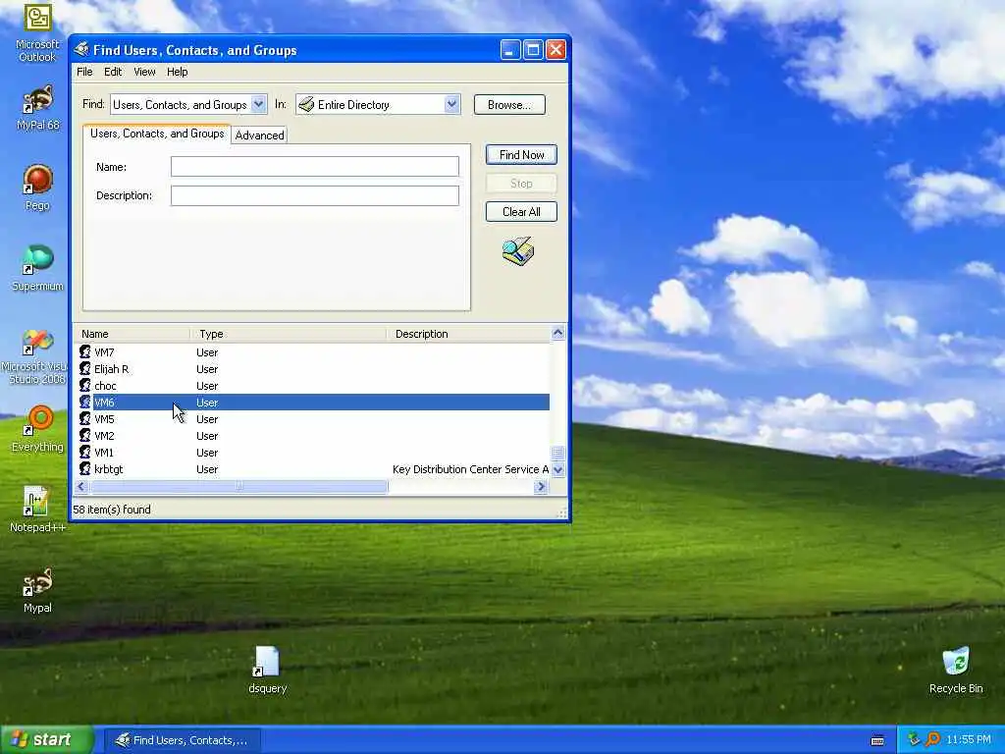Viewport: 1005px width, 754px height.
Task: Click the Browse... button
Action: point(509,104)
